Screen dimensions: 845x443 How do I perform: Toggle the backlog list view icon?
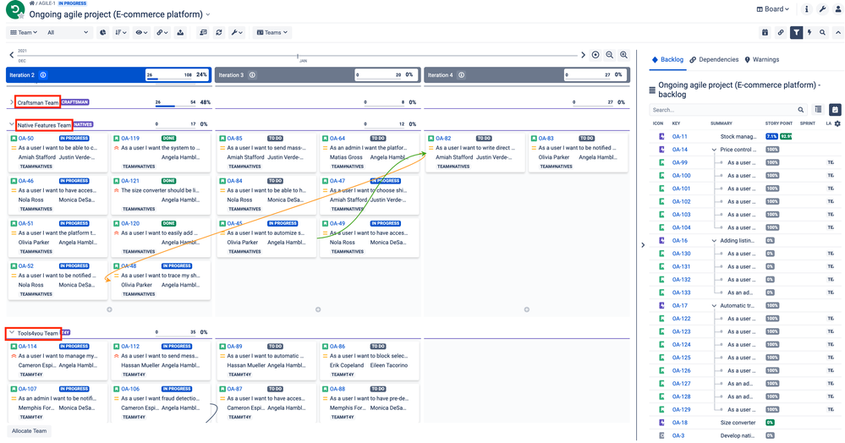tap(818, 109)
